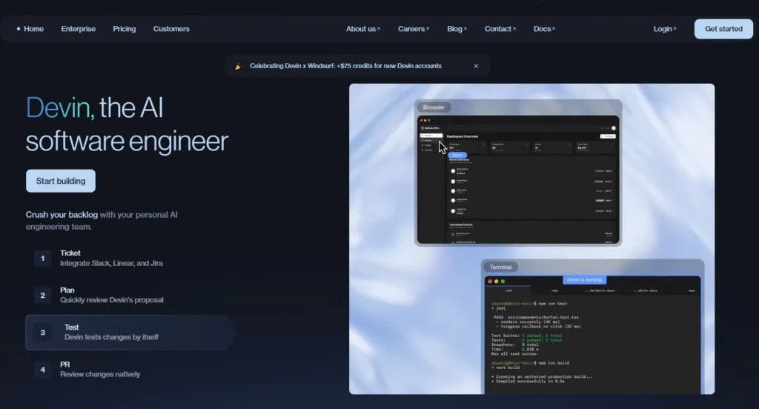Open the Customers page
This screenshot has width=759, height=409.
point(171,29)
